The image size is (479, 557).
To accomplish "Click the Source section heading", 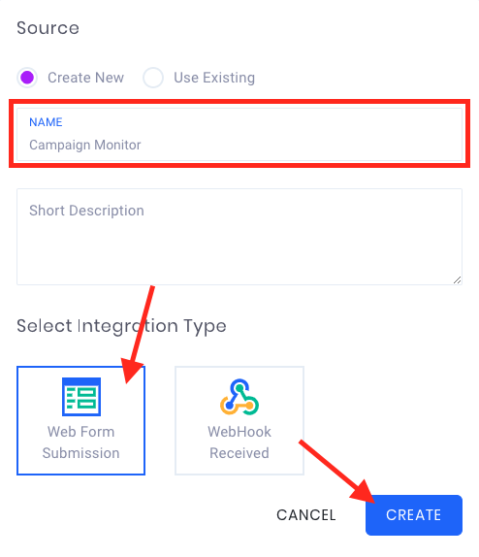I will (48, 28).
